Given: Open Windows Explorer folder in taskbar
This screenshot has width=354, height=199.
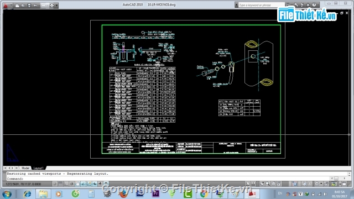Looking at the screenshot, I should click(43, 194).
